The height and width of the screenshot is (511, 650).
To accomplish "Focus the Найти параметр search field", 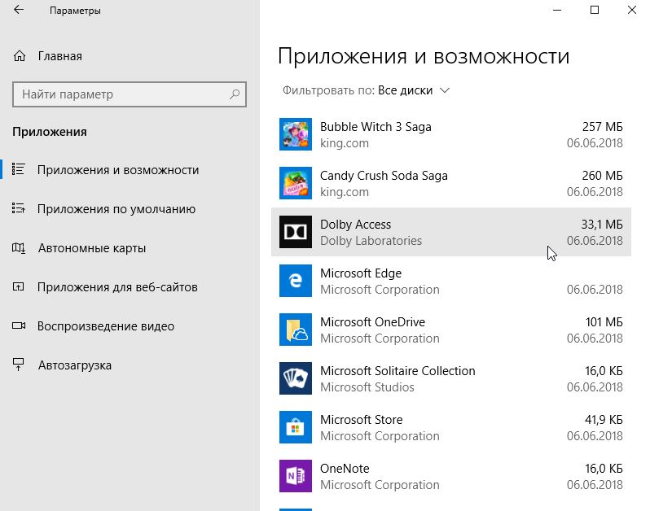I will 130,94.
